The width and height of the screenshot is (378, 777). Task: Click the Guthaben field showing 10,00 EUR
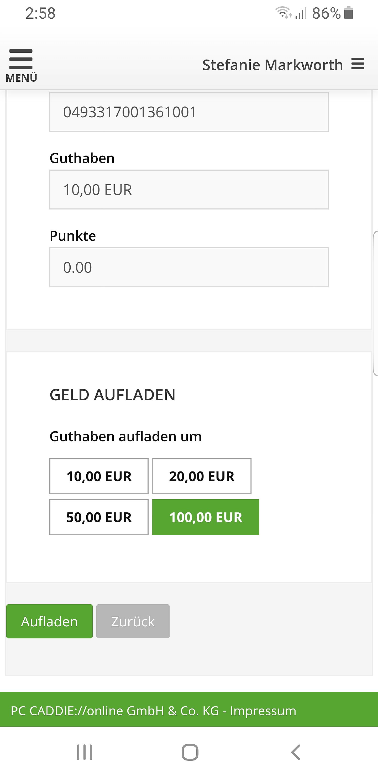(x=189, y=190)
